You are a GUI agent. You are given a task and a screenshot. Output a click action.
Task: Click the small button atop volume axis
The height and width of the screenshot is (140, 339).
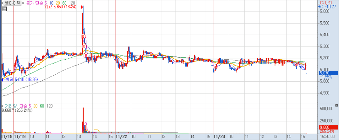tap(337, 105)
